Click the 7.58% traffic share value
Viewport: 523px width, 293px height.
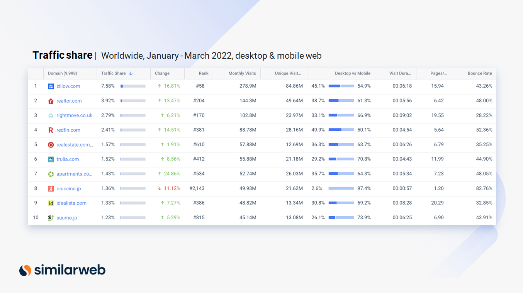coord(108,86)
